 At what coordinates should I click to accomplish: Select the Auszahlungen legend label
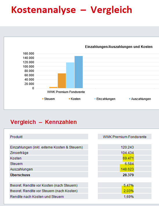tap(141, 99)
